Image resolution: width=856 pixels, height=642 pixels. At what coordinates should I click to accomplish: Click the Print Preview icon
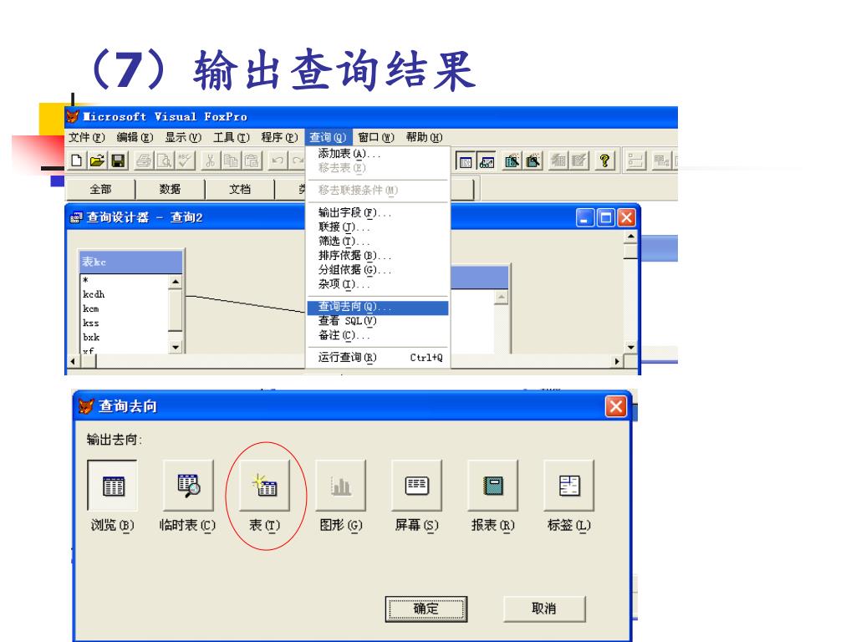click(x=165, y=160)
